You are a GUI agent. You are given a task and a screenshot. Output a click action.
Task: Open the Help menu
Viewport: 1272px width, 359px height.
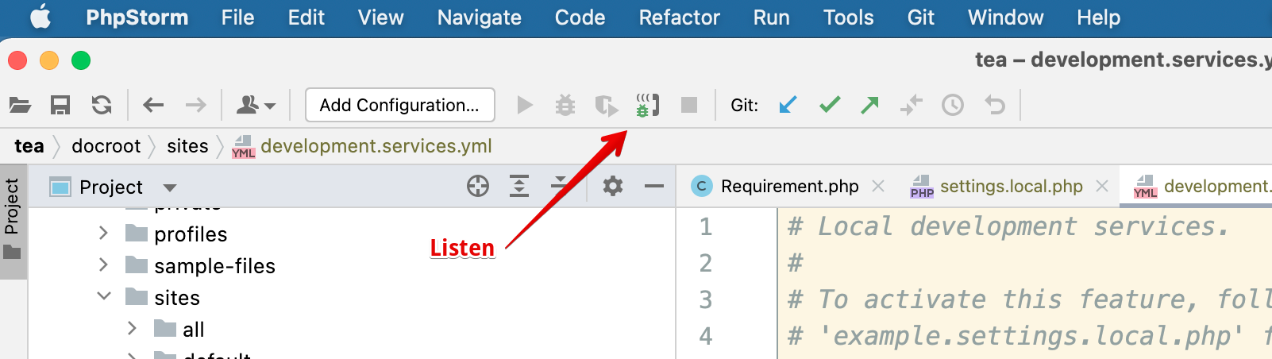pyautogui.click(x=1099, y=17)
